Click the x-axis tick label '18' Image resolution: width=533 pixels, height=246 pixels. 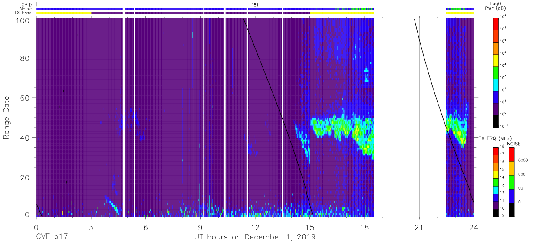pos(365,227)
